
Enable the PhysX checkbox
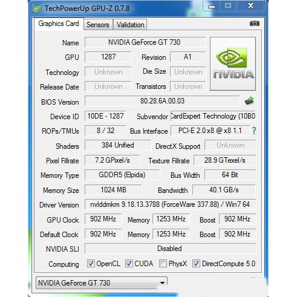click(x=163, y=264)
